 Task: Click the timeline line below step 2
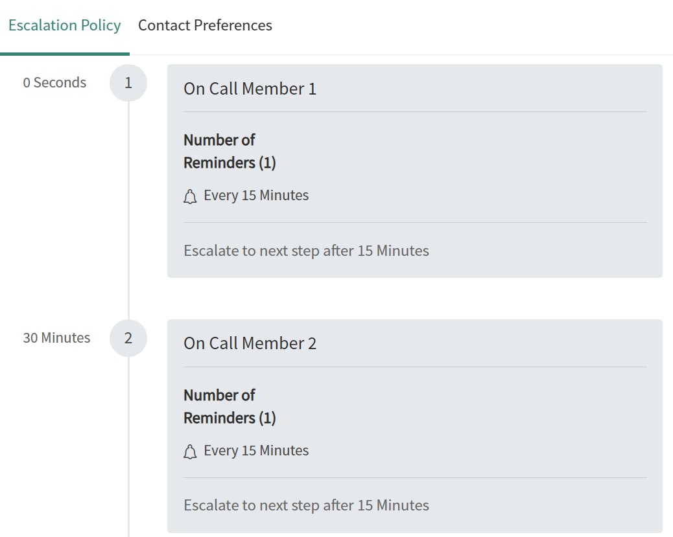128,453
